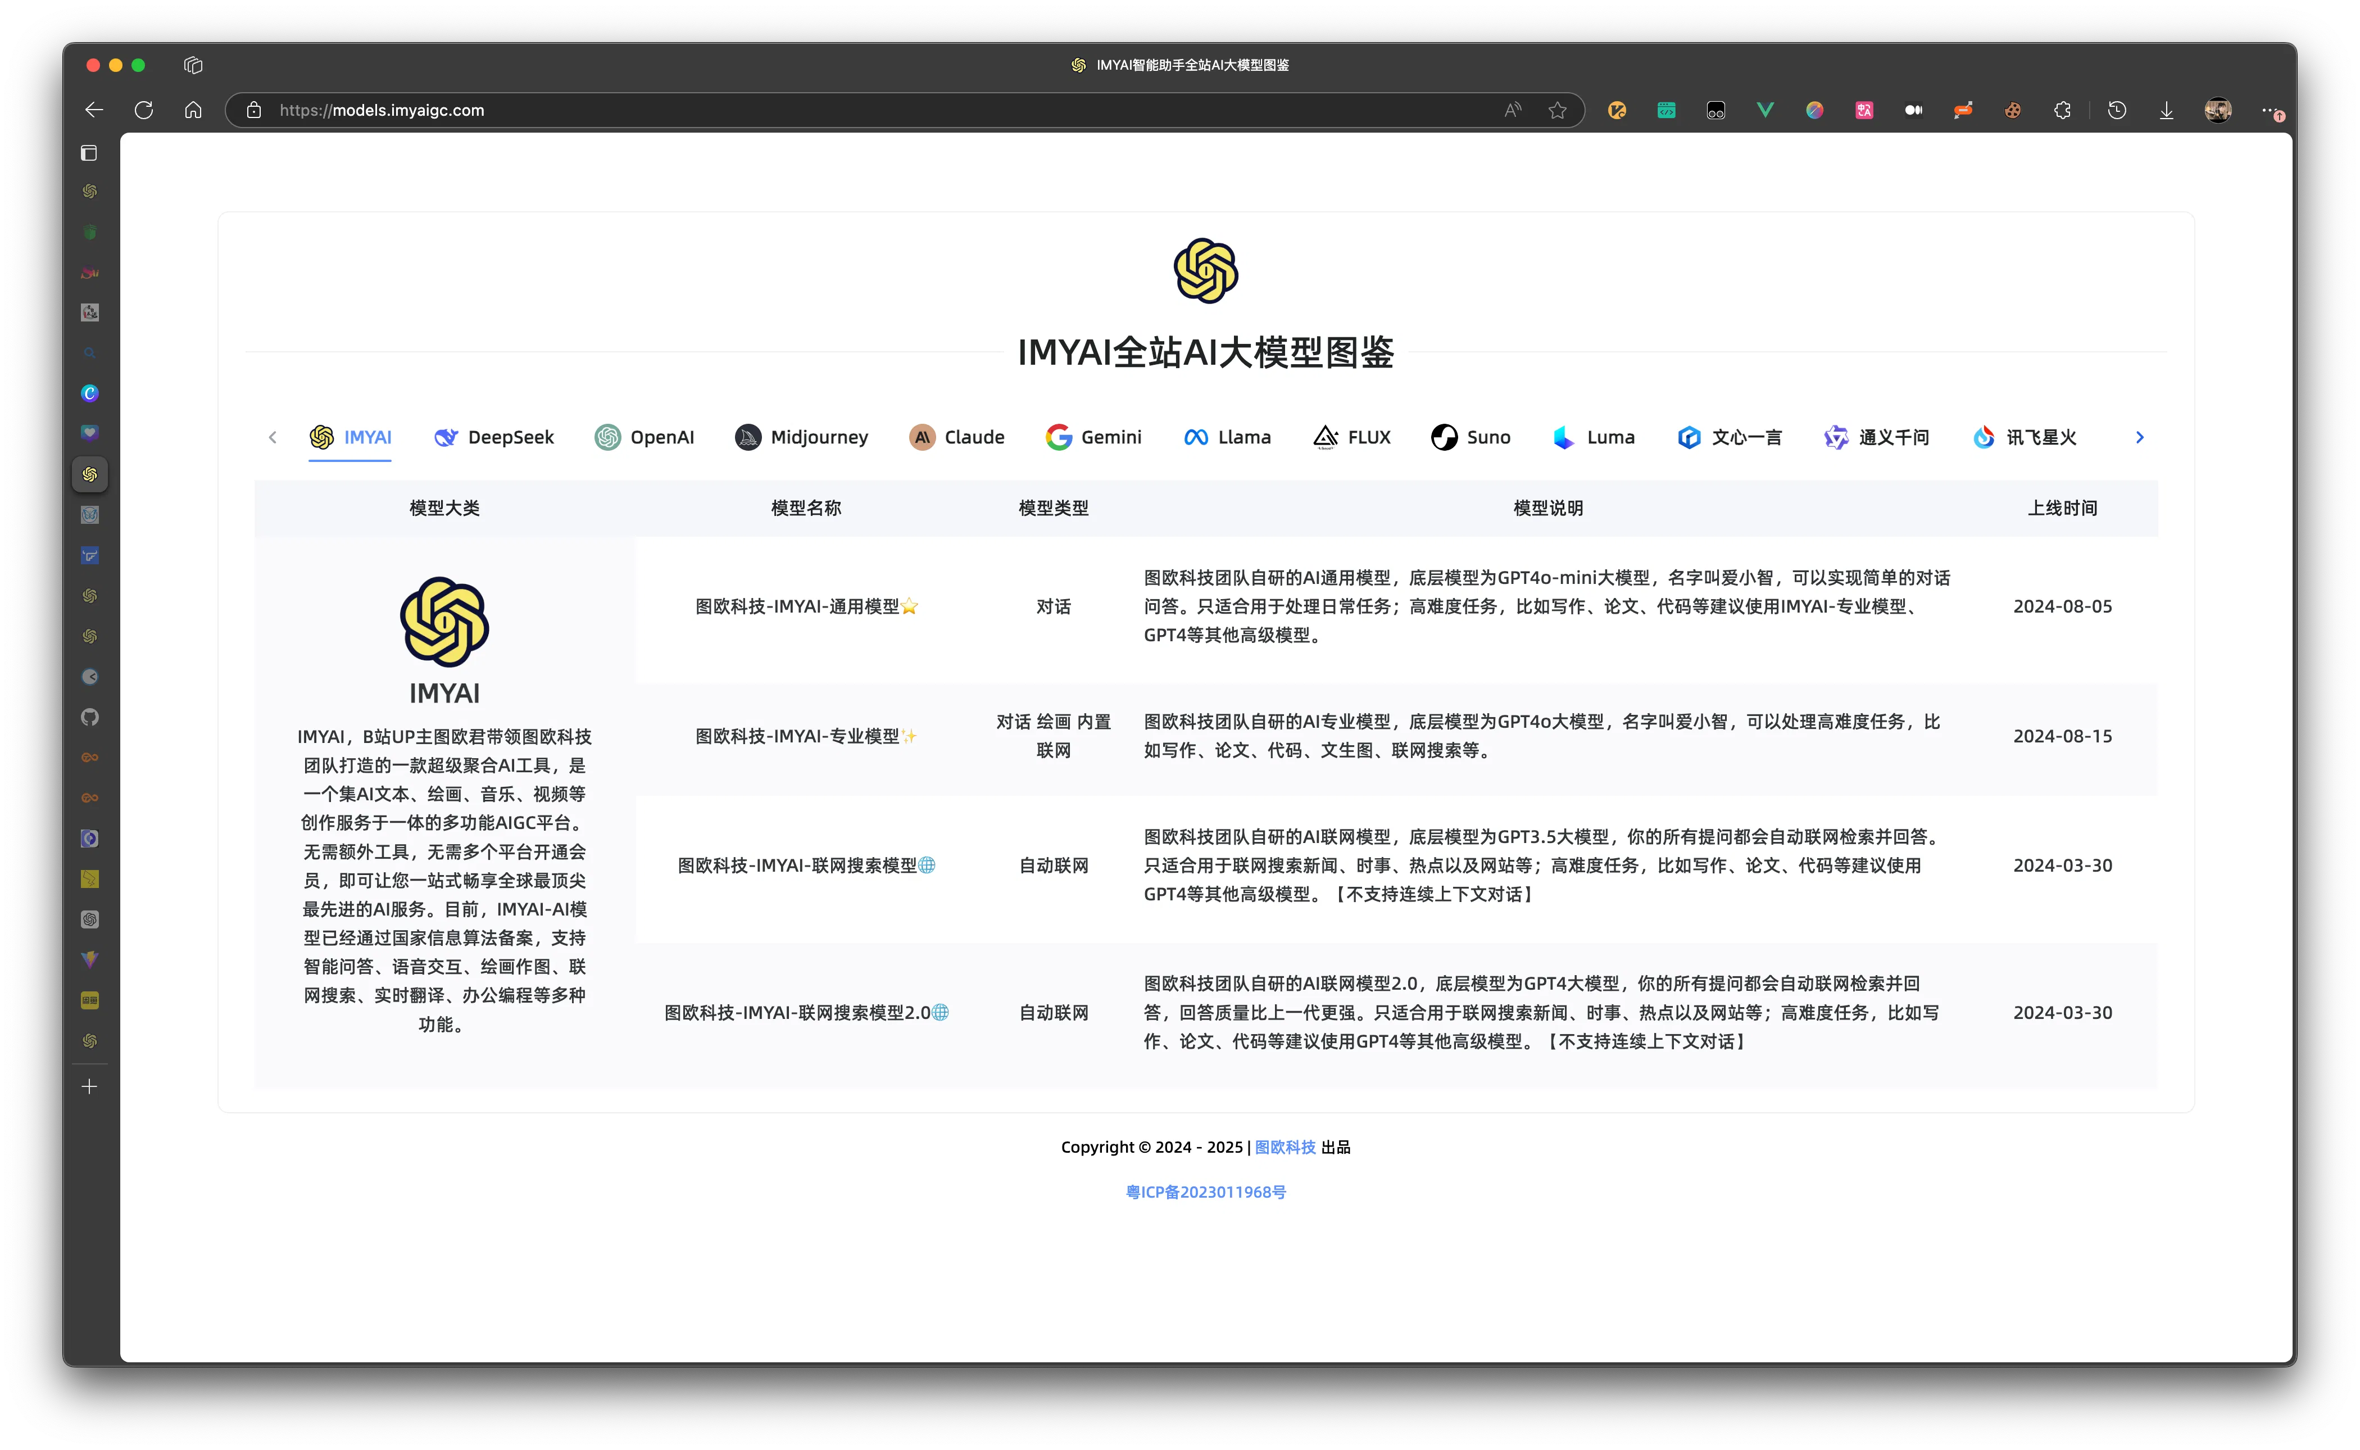Open the browser History clock icon
2360x1450 pixels.
click(x=2117, y=110)
